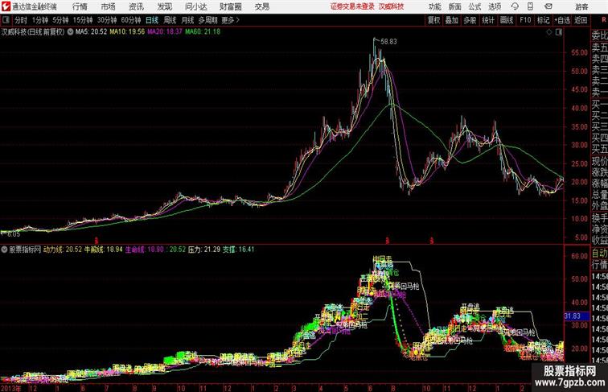Open the 交易 menu
The width and height of the screenshot is (608, 392).
[x=261, y=6]
